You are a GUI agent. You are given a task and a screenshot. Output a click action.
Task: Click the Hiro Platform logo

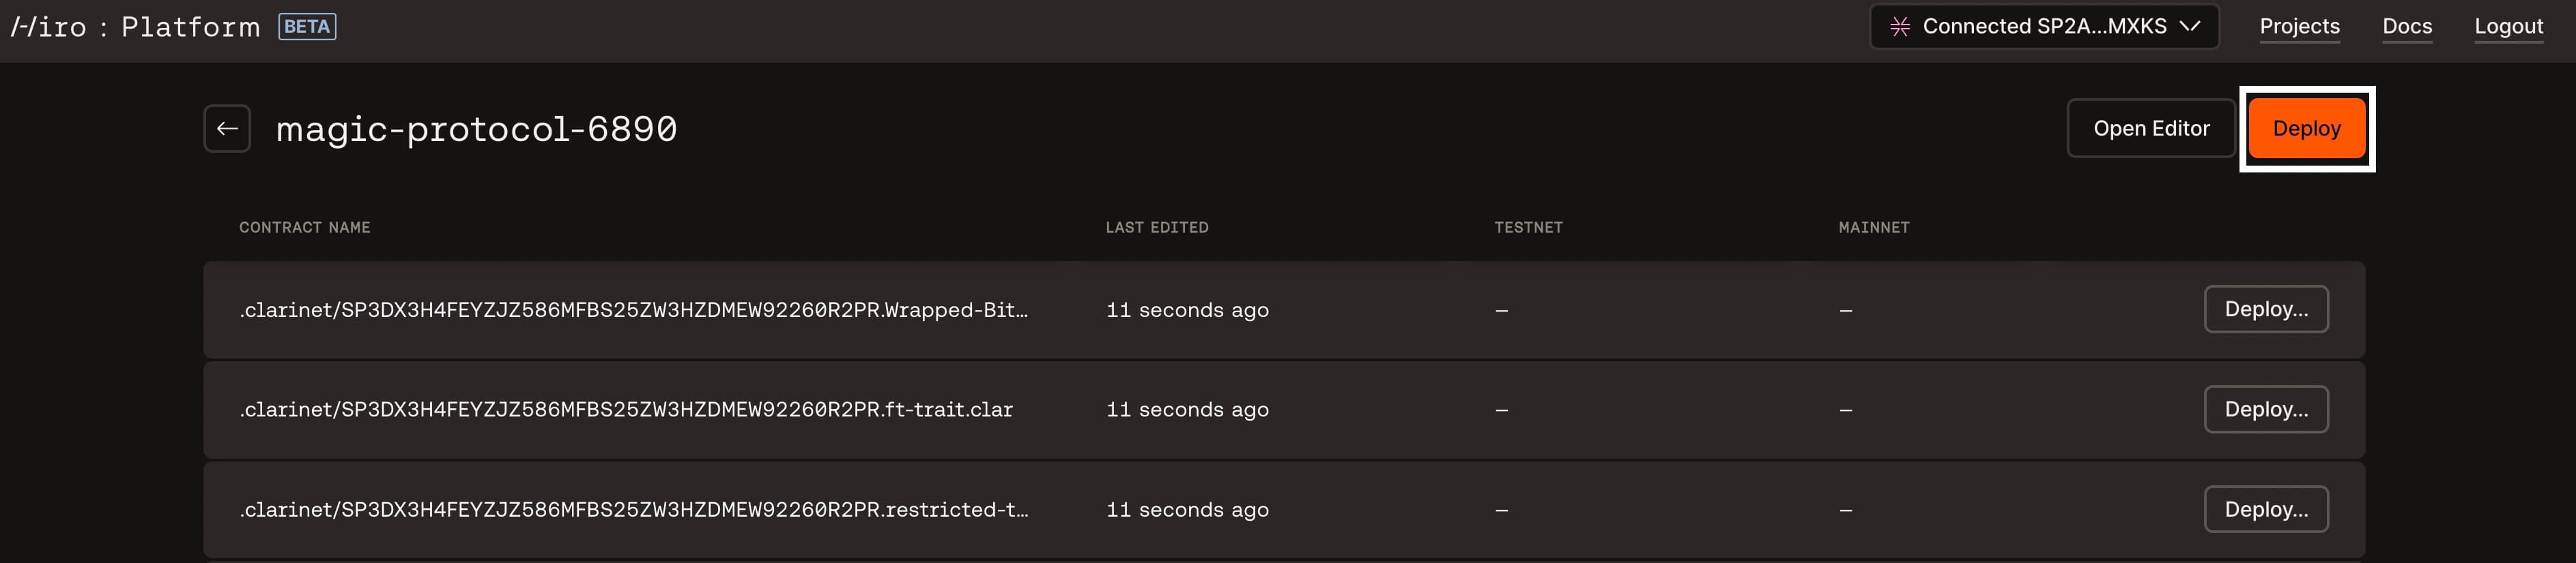point(135,27)
